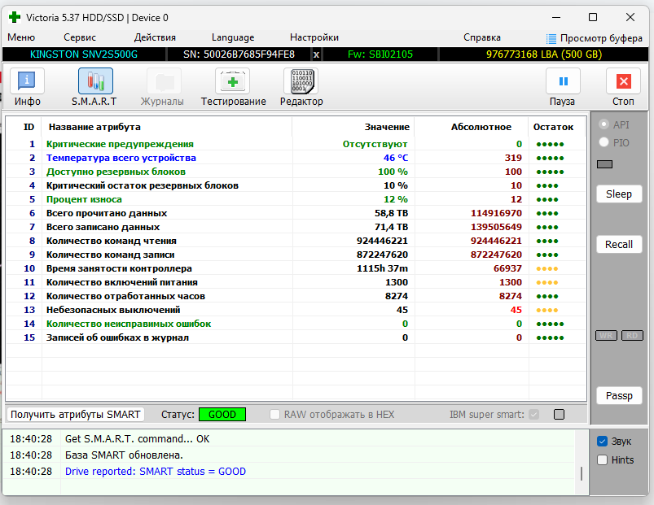Screen dimensions: 654x505
Task: Open the Меню menu
Action: point(21,37)
